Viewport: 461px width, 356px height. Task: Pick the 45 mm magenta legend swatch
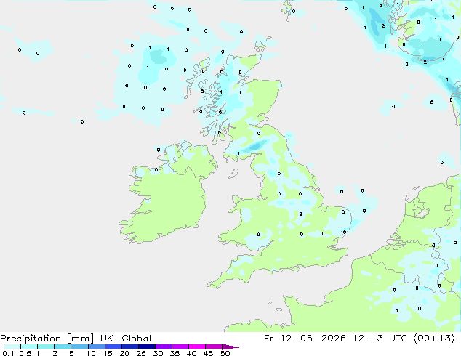[214, 347]
